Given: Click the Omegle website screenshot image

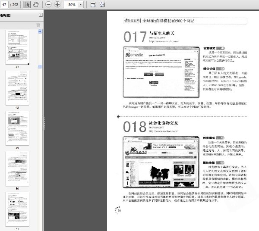Looking at the screenshot, I should click(x=161, y=72).
